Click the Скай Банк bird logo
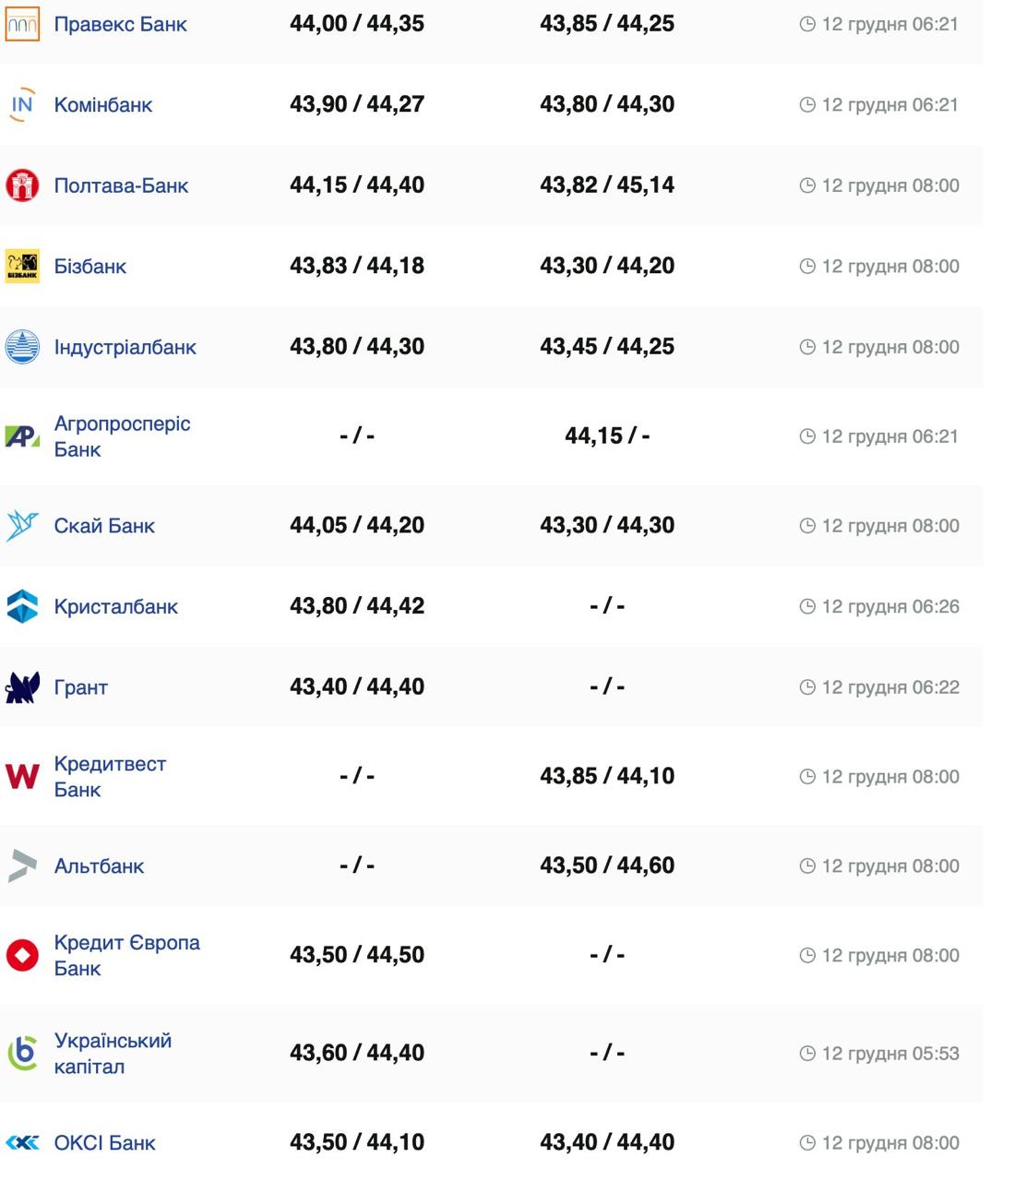This screenshot has width=1014, height=1181. coord(22,526)
